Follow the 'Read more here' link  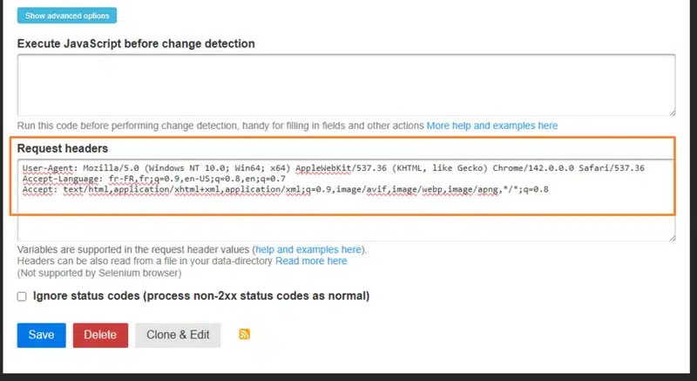click(x=311, y=261)
